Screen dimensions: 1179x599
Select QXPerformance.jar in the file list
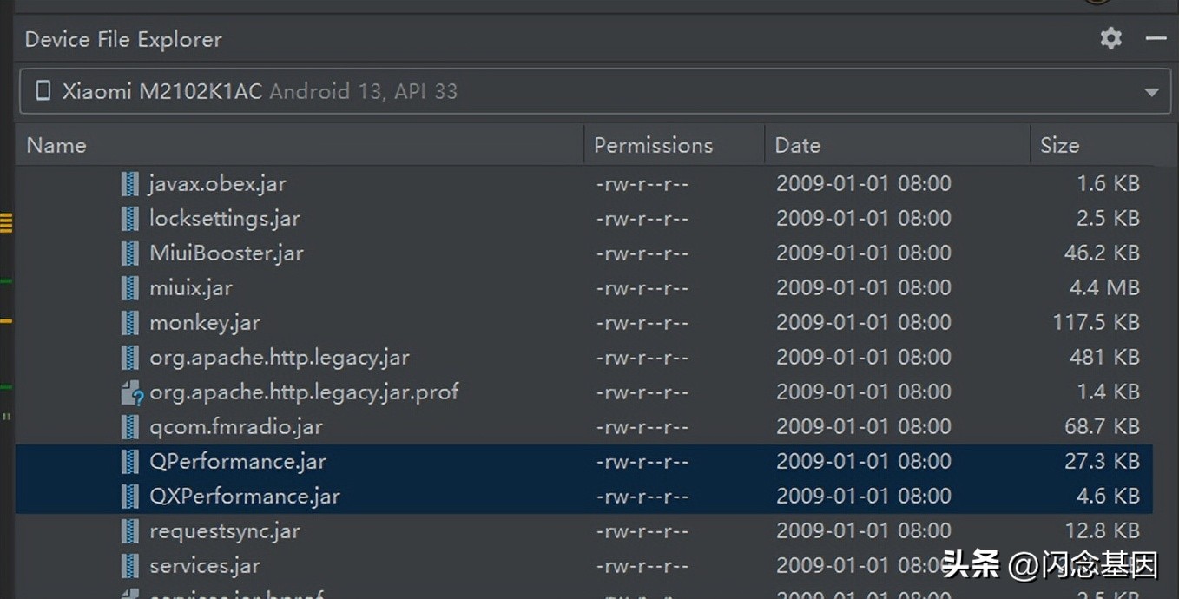[x=244, y=497]
